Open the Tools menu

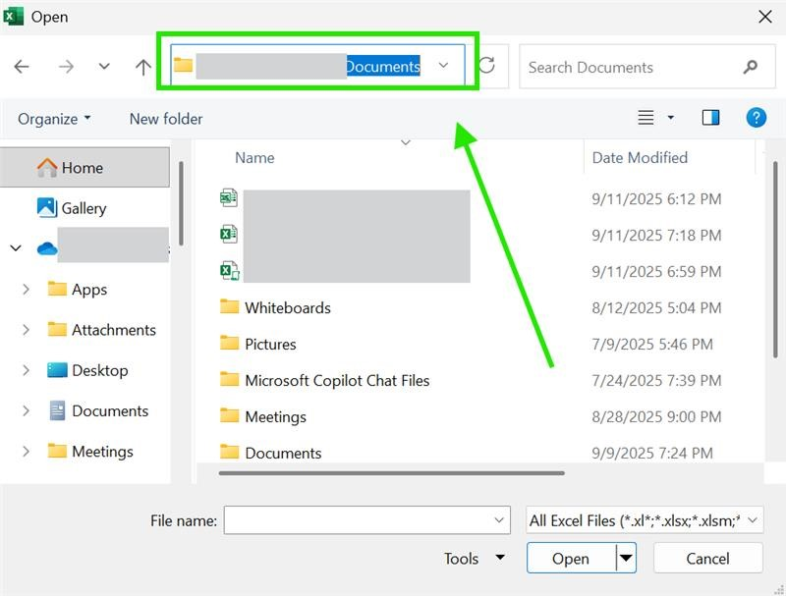coord(474,559)
